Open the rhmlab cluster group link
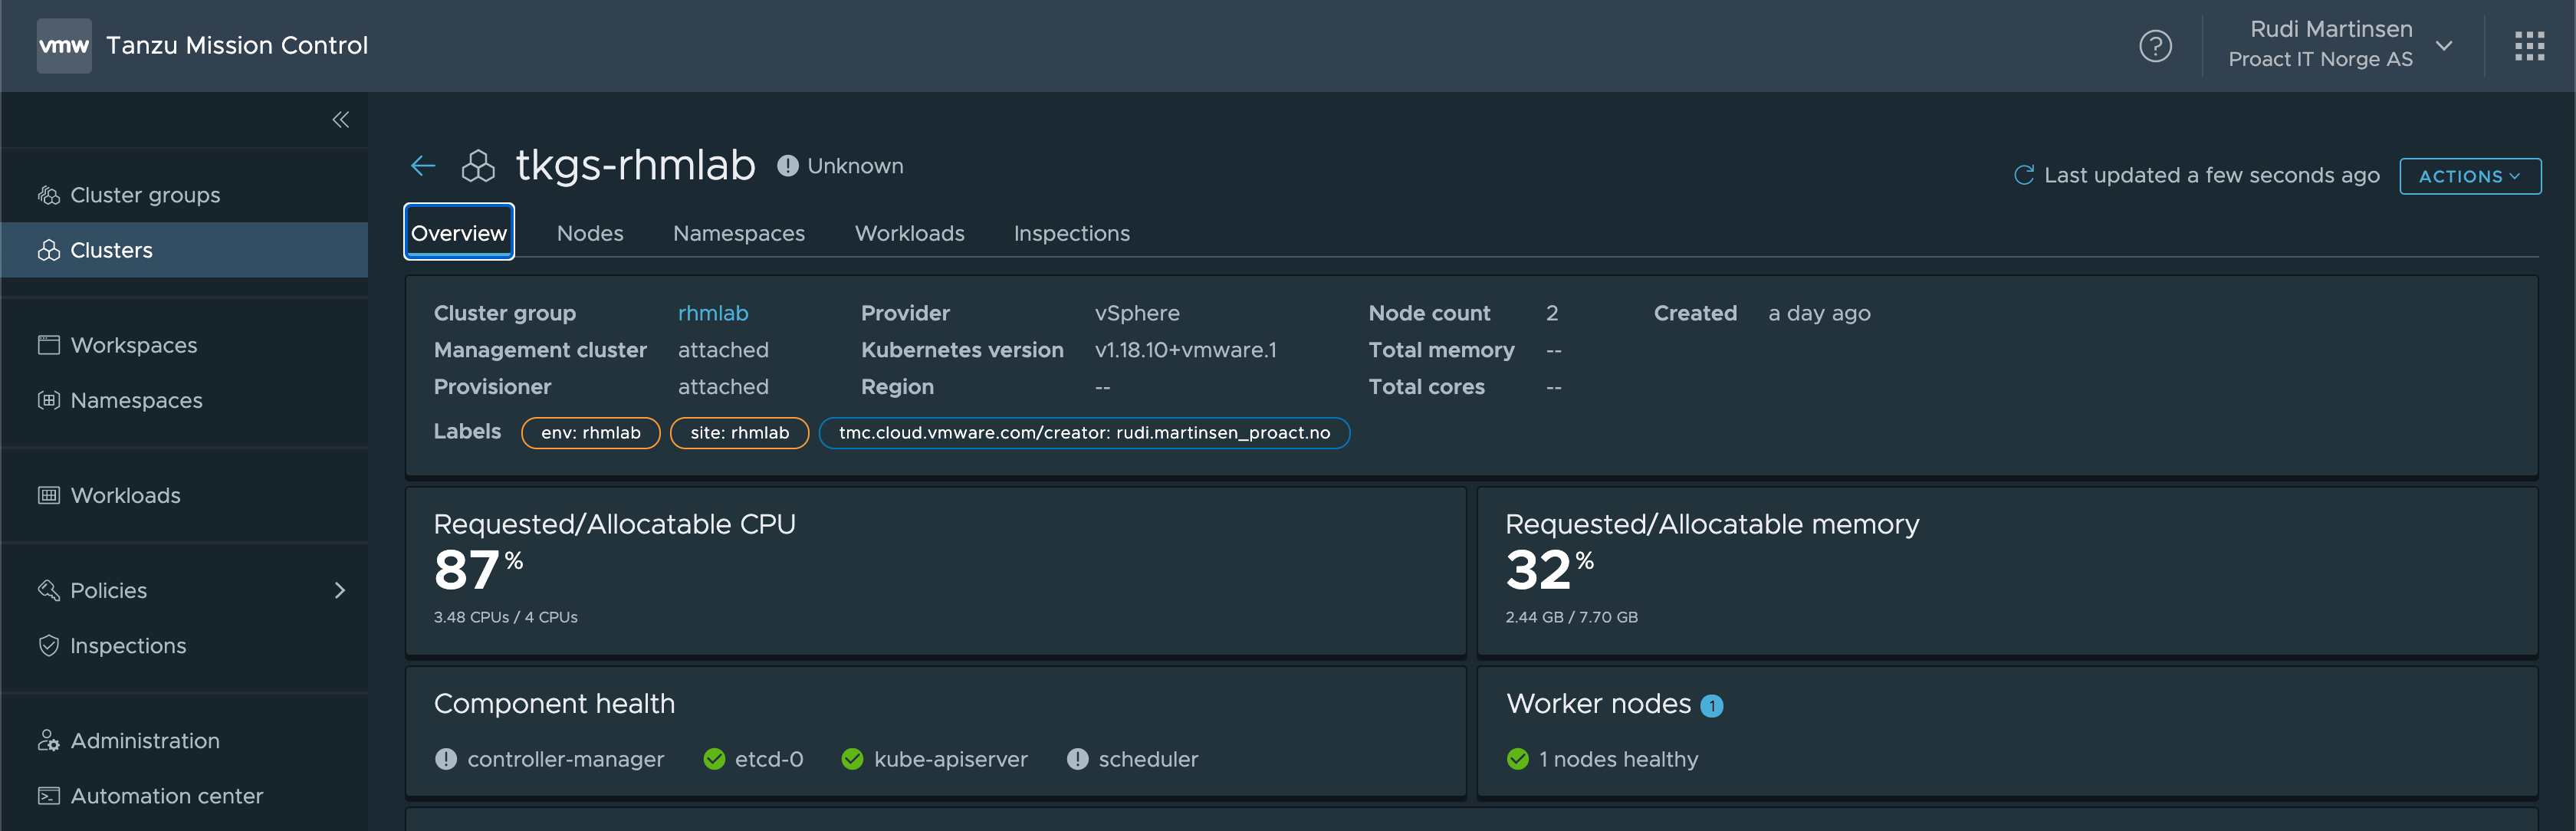Viewport: 2576px width, 831px height. (713, 313)
